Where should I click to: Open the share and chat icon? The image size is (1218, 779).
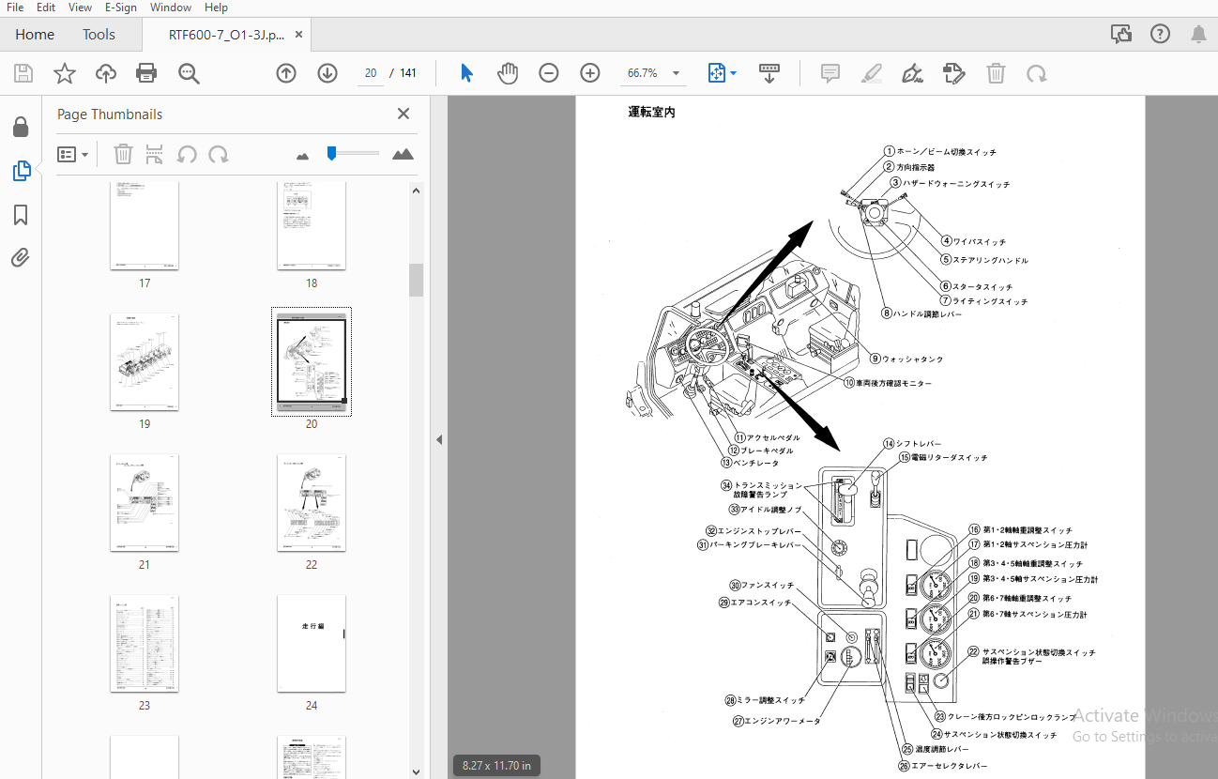click(1121, 35)
